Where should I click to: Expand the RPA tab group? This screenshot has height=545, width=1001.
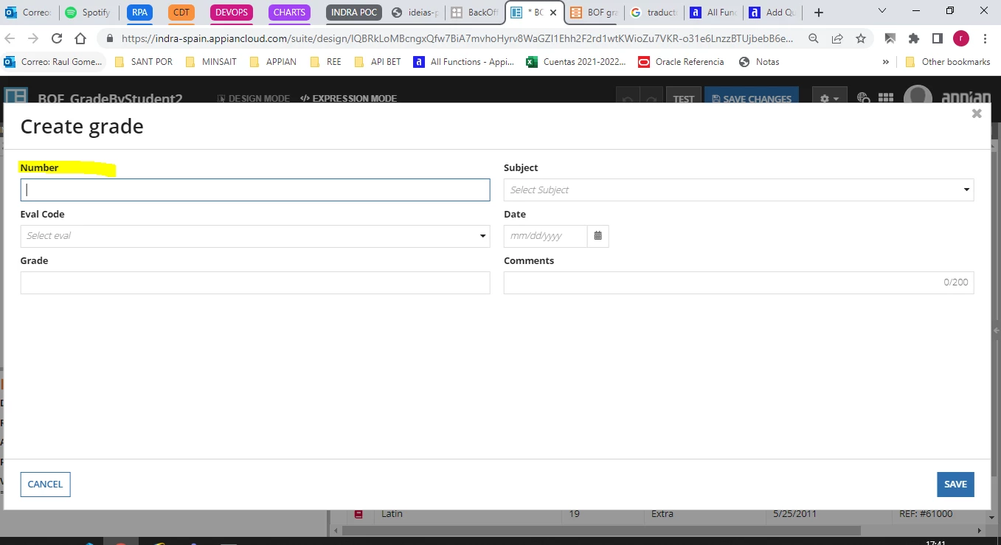point(140,13)
